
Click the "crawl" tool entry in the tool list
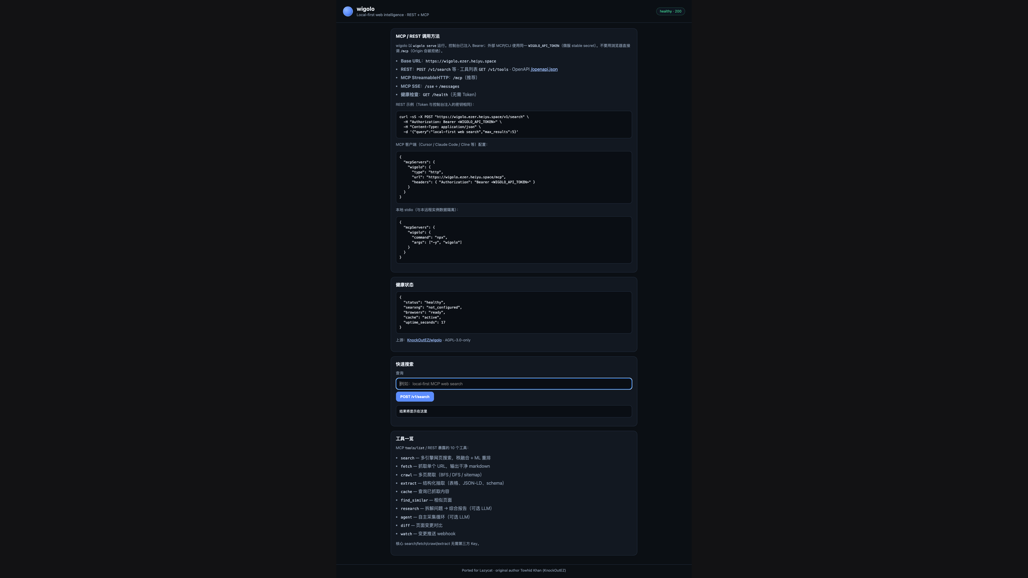441,475
